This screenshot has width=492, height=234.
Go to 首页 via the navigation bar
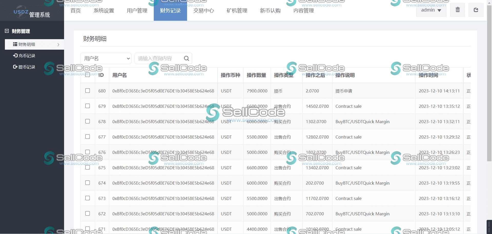(x=75, y=11)
